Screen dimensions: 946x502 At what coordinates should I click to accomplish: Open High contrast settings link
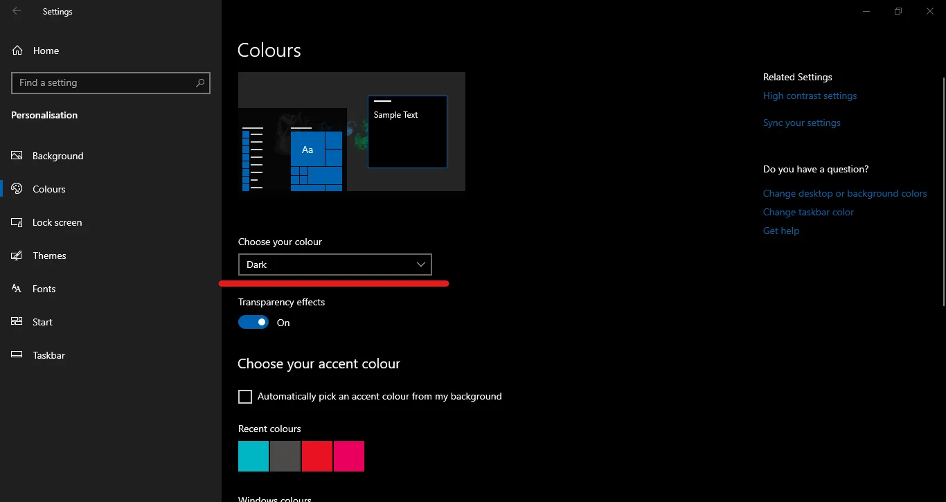[x=810, y=96]
